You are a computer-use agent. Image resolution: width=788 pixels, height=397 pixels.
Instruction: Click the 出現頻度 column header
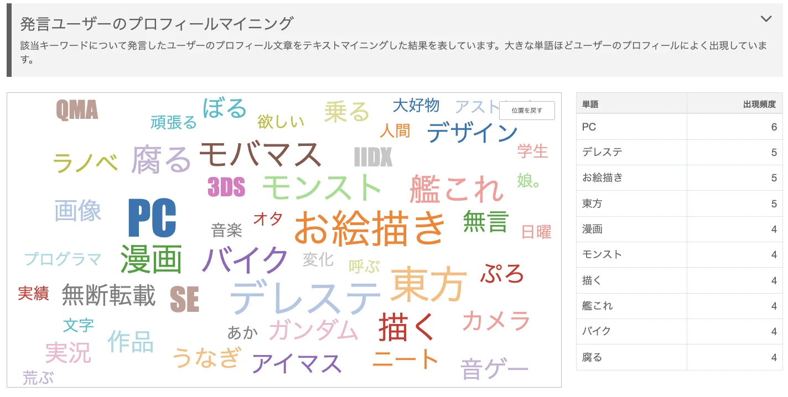(735, 103)
